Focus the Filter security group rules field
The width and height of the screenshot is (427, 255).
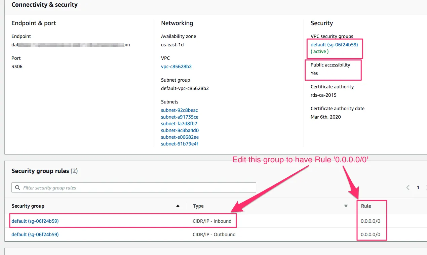pos(134,187)
